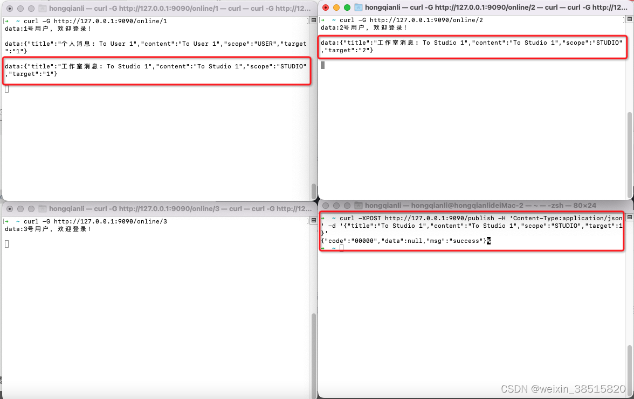Close the online/3 terminal window
634x399 pixels.
pos(10,209)
